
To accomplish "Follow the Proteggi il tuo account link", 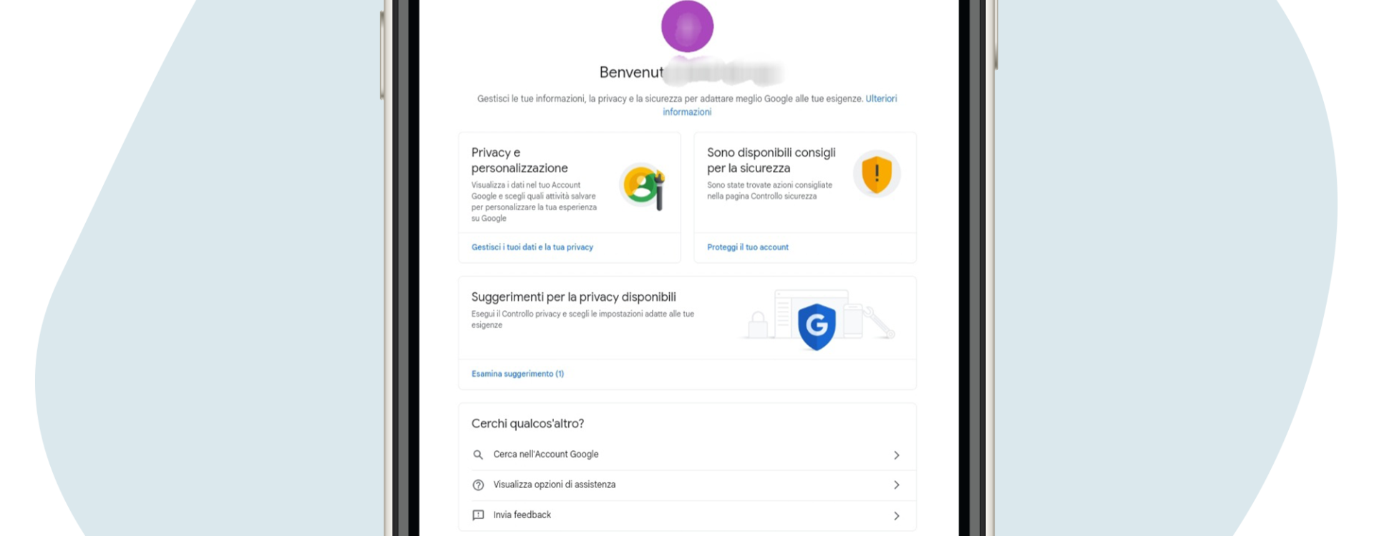I will pos(748,247).
